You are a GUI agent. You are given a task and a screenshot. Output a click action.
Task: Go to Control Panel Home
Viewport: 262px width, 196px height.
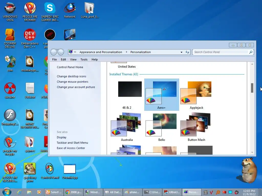tap(70, 67)
